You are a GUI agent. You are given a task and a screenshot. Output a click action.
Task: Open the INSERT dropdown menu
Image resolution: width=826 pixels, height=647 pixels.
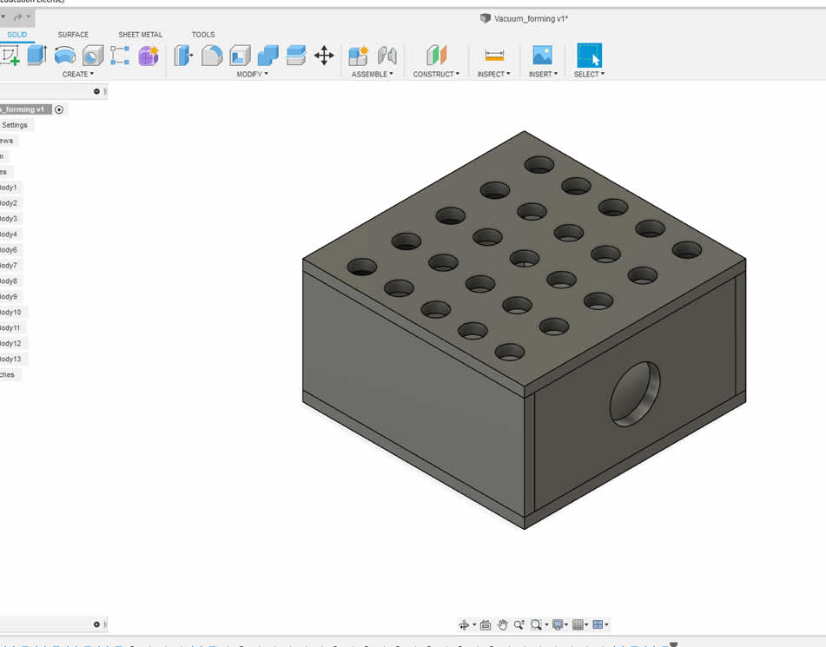pos(543,75)
